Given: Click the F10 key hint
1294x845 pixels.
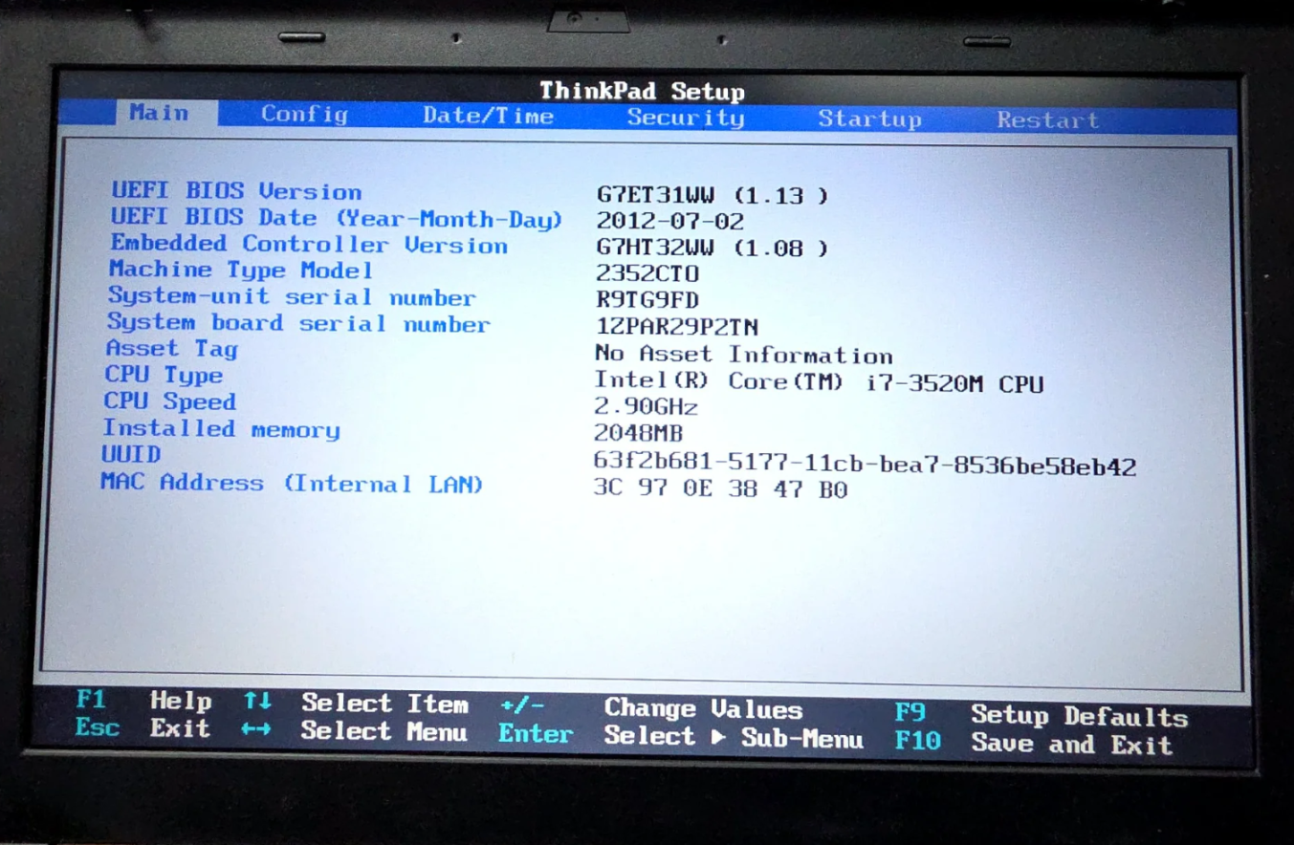Looking at the screenshot, I should (918, 741).
